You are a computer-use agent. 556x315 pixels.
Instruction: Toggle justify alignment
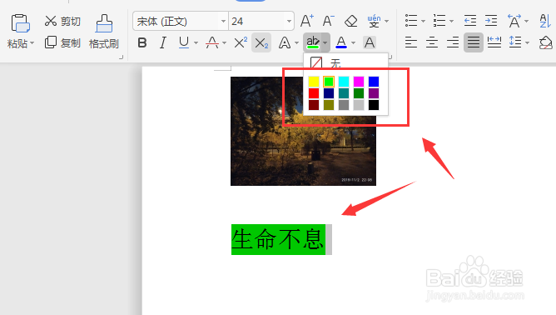click(474, 42)
